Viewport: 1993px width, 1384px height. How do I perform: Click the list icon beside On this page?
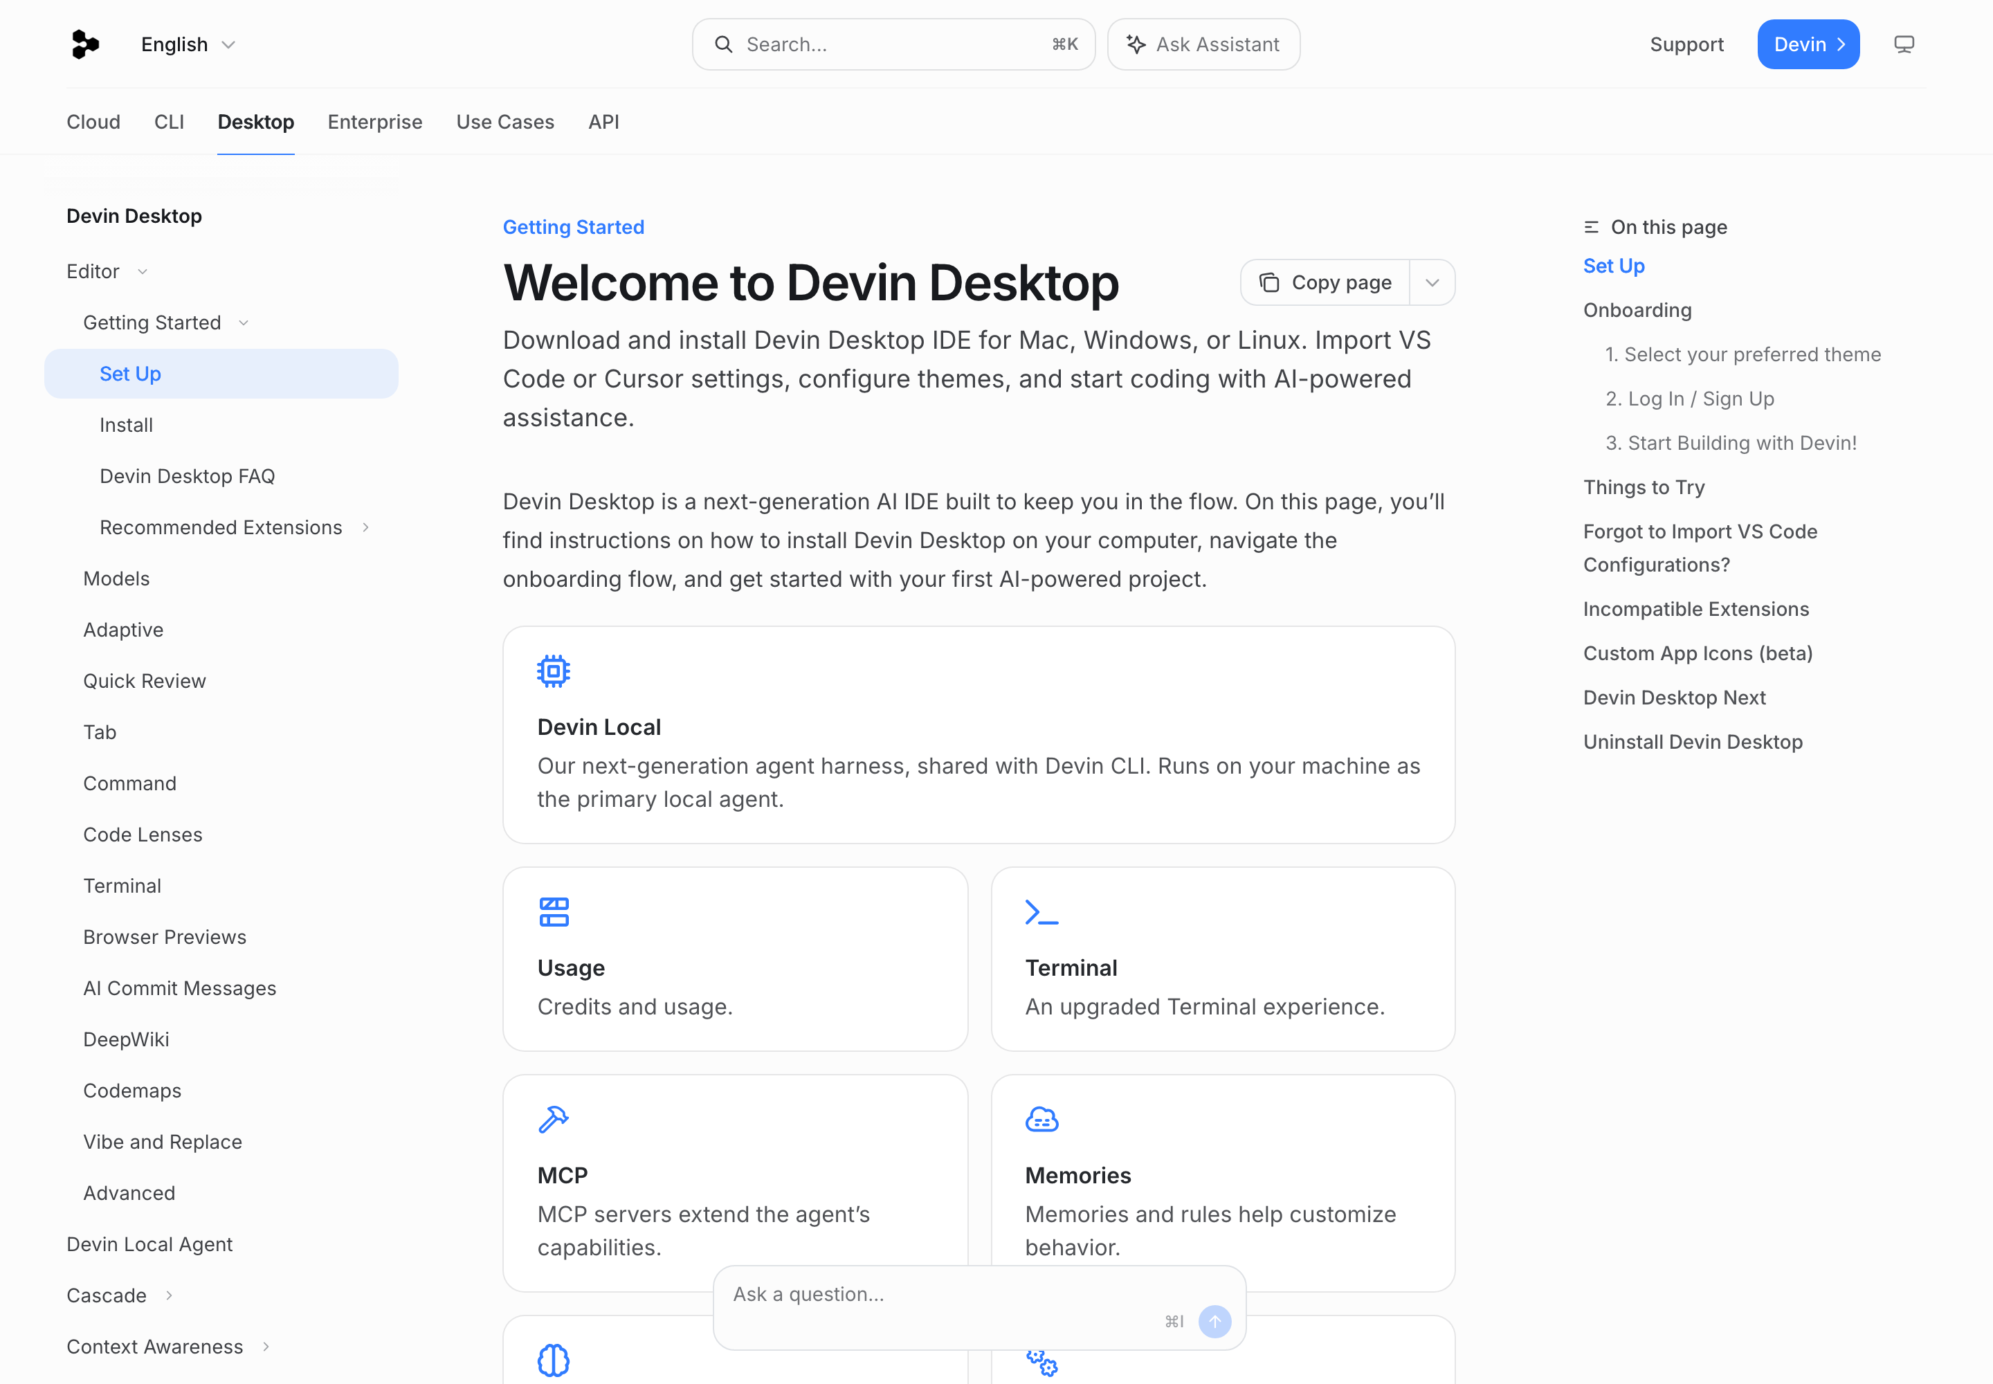[x=1592, y=227]
